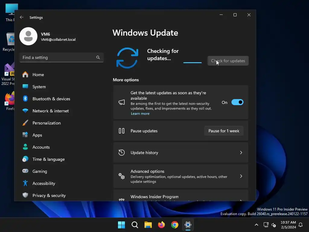Click the Gaming controller icon
This screenshot has width=309, height=232.
(25, 171)
